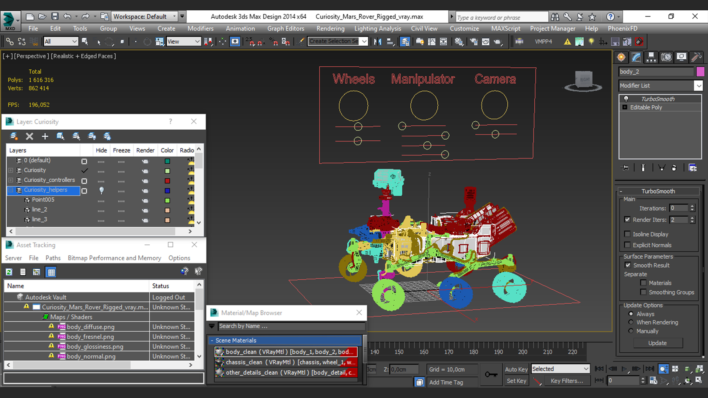Open the Utilities hammer panel tab

click(x=696, y=57)
